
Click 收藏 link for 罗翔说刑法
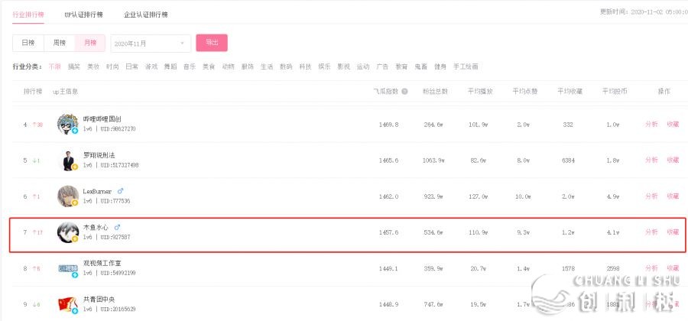coord(673,160)
